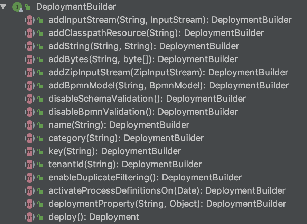Click the key icon beside addBpmnModel

(41, 86)
